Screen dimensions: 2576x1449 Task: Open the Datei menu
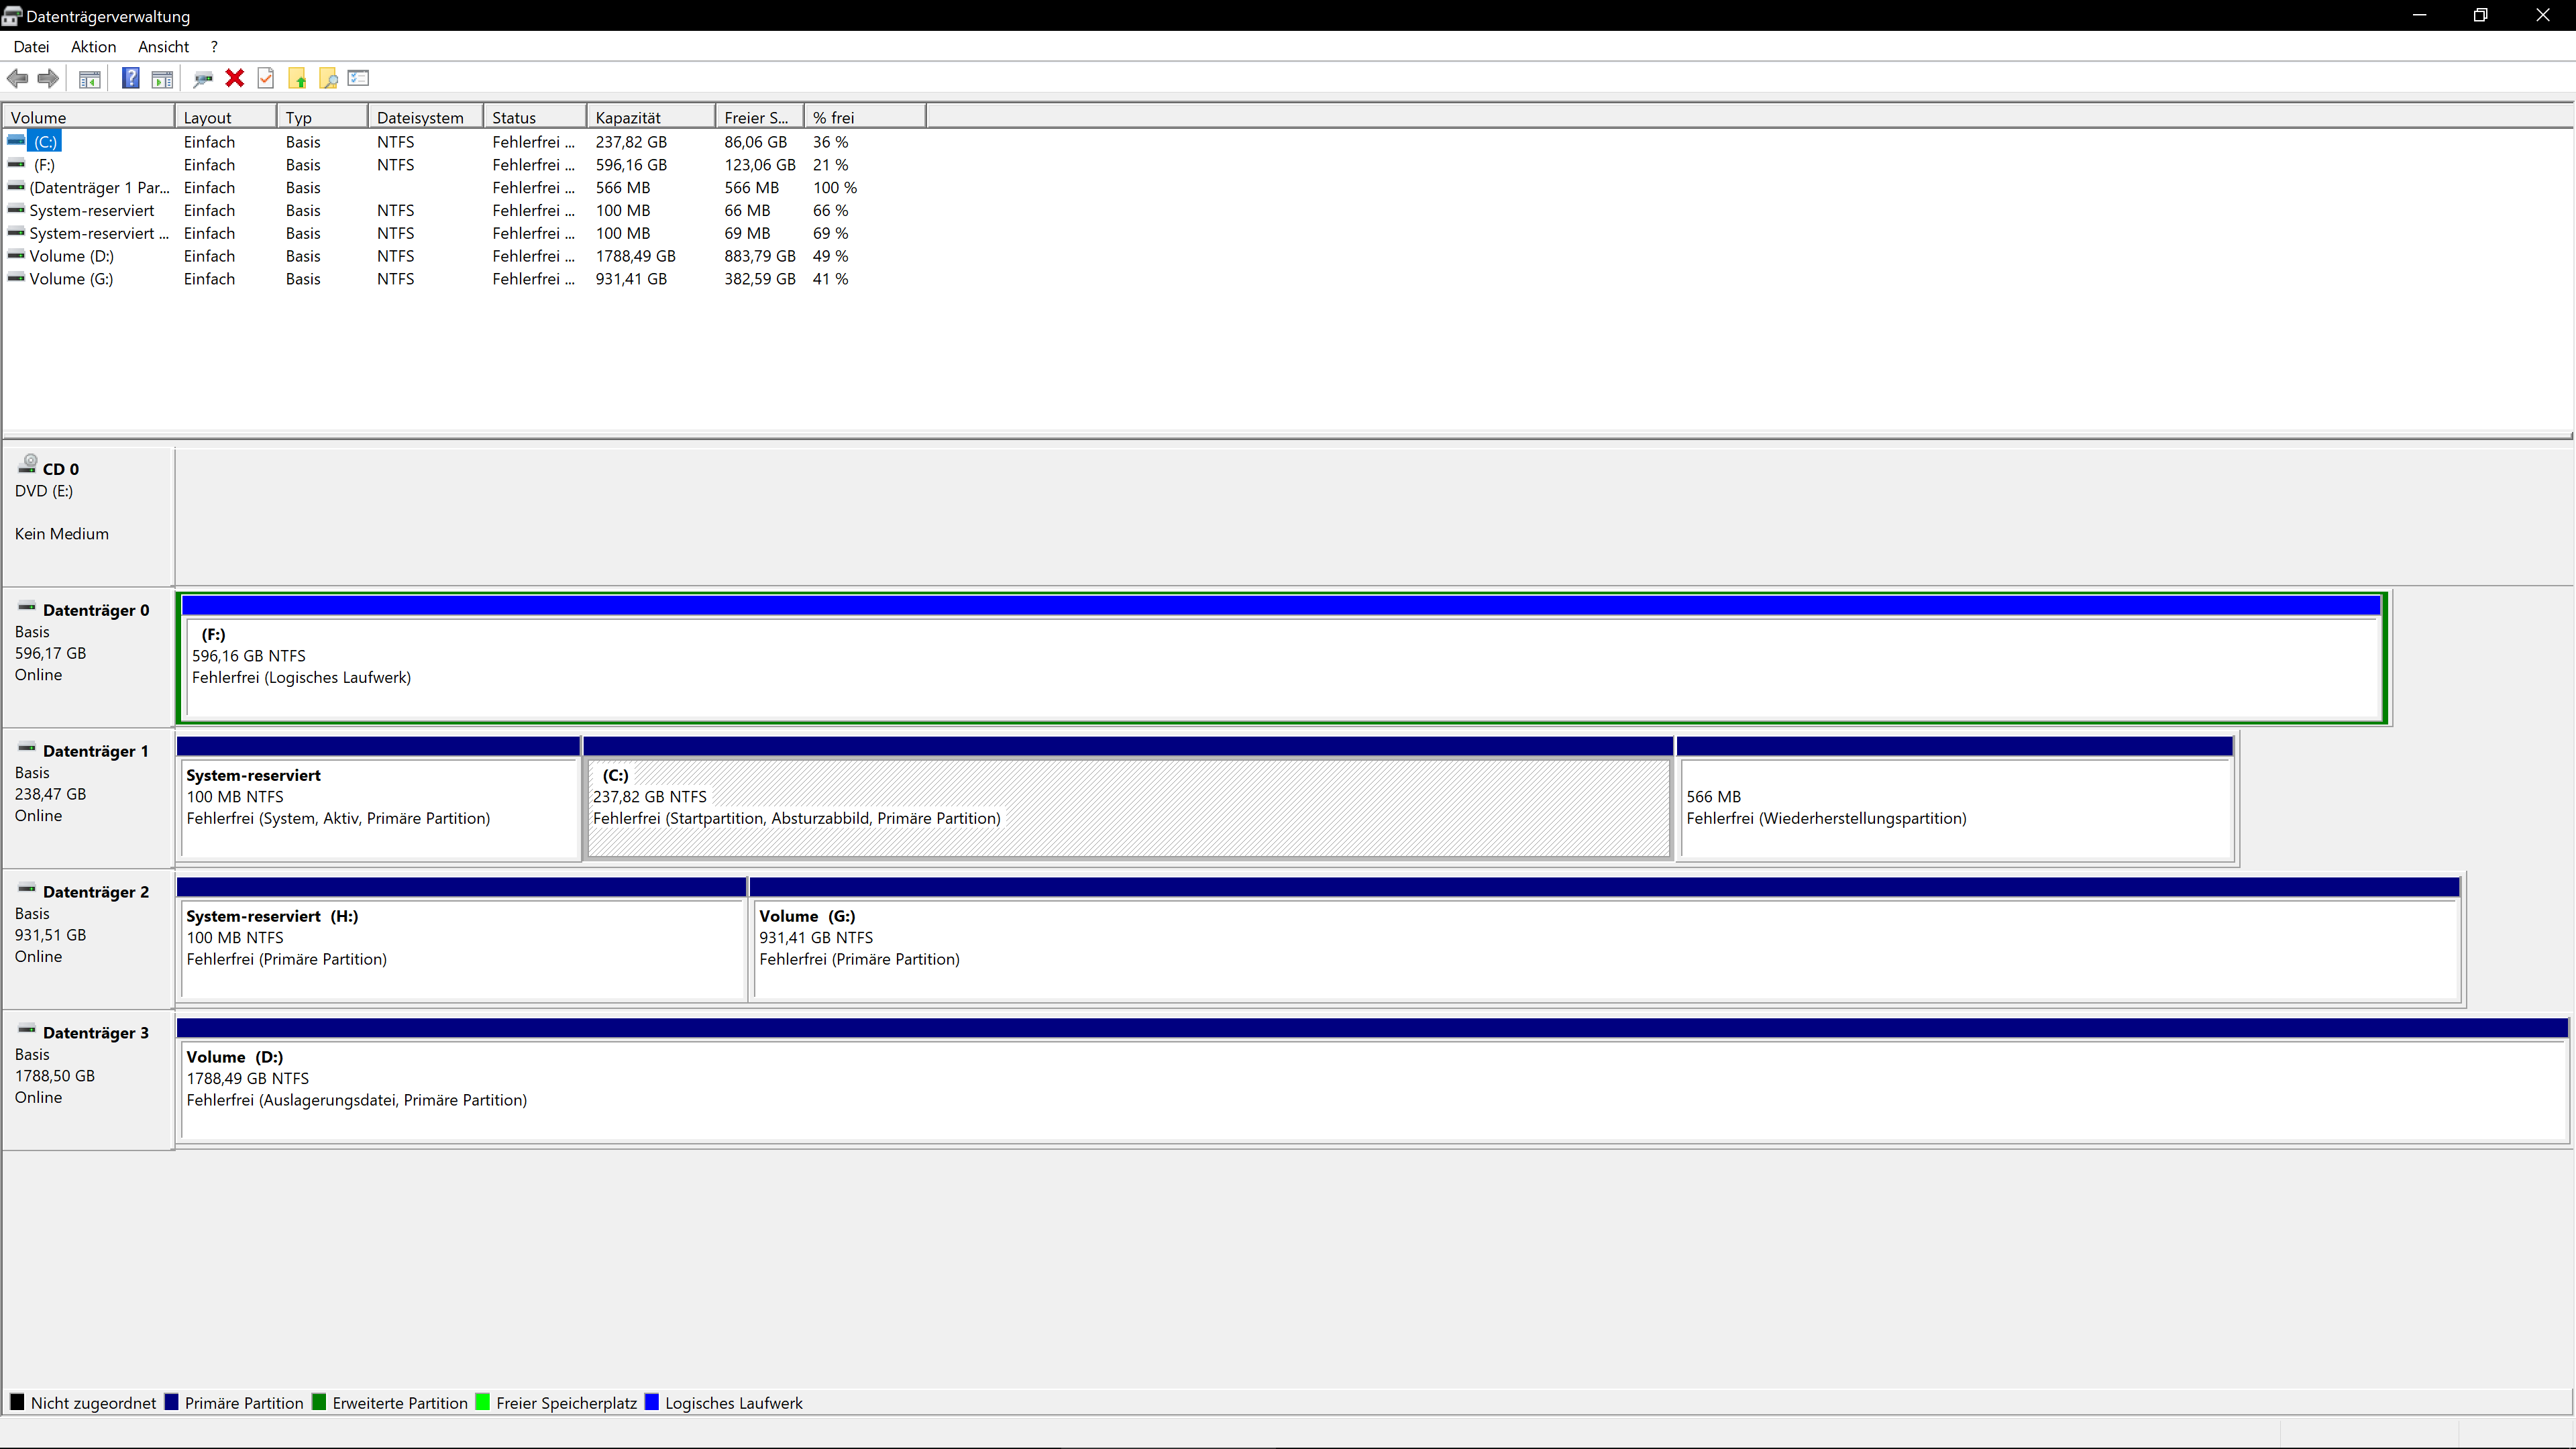click(x=31, y=47)
